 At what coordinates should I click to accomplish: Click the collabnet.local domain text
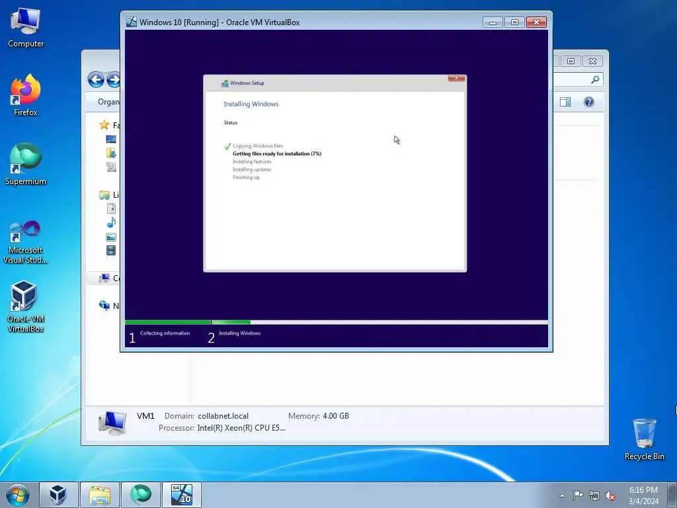[223, 416]
